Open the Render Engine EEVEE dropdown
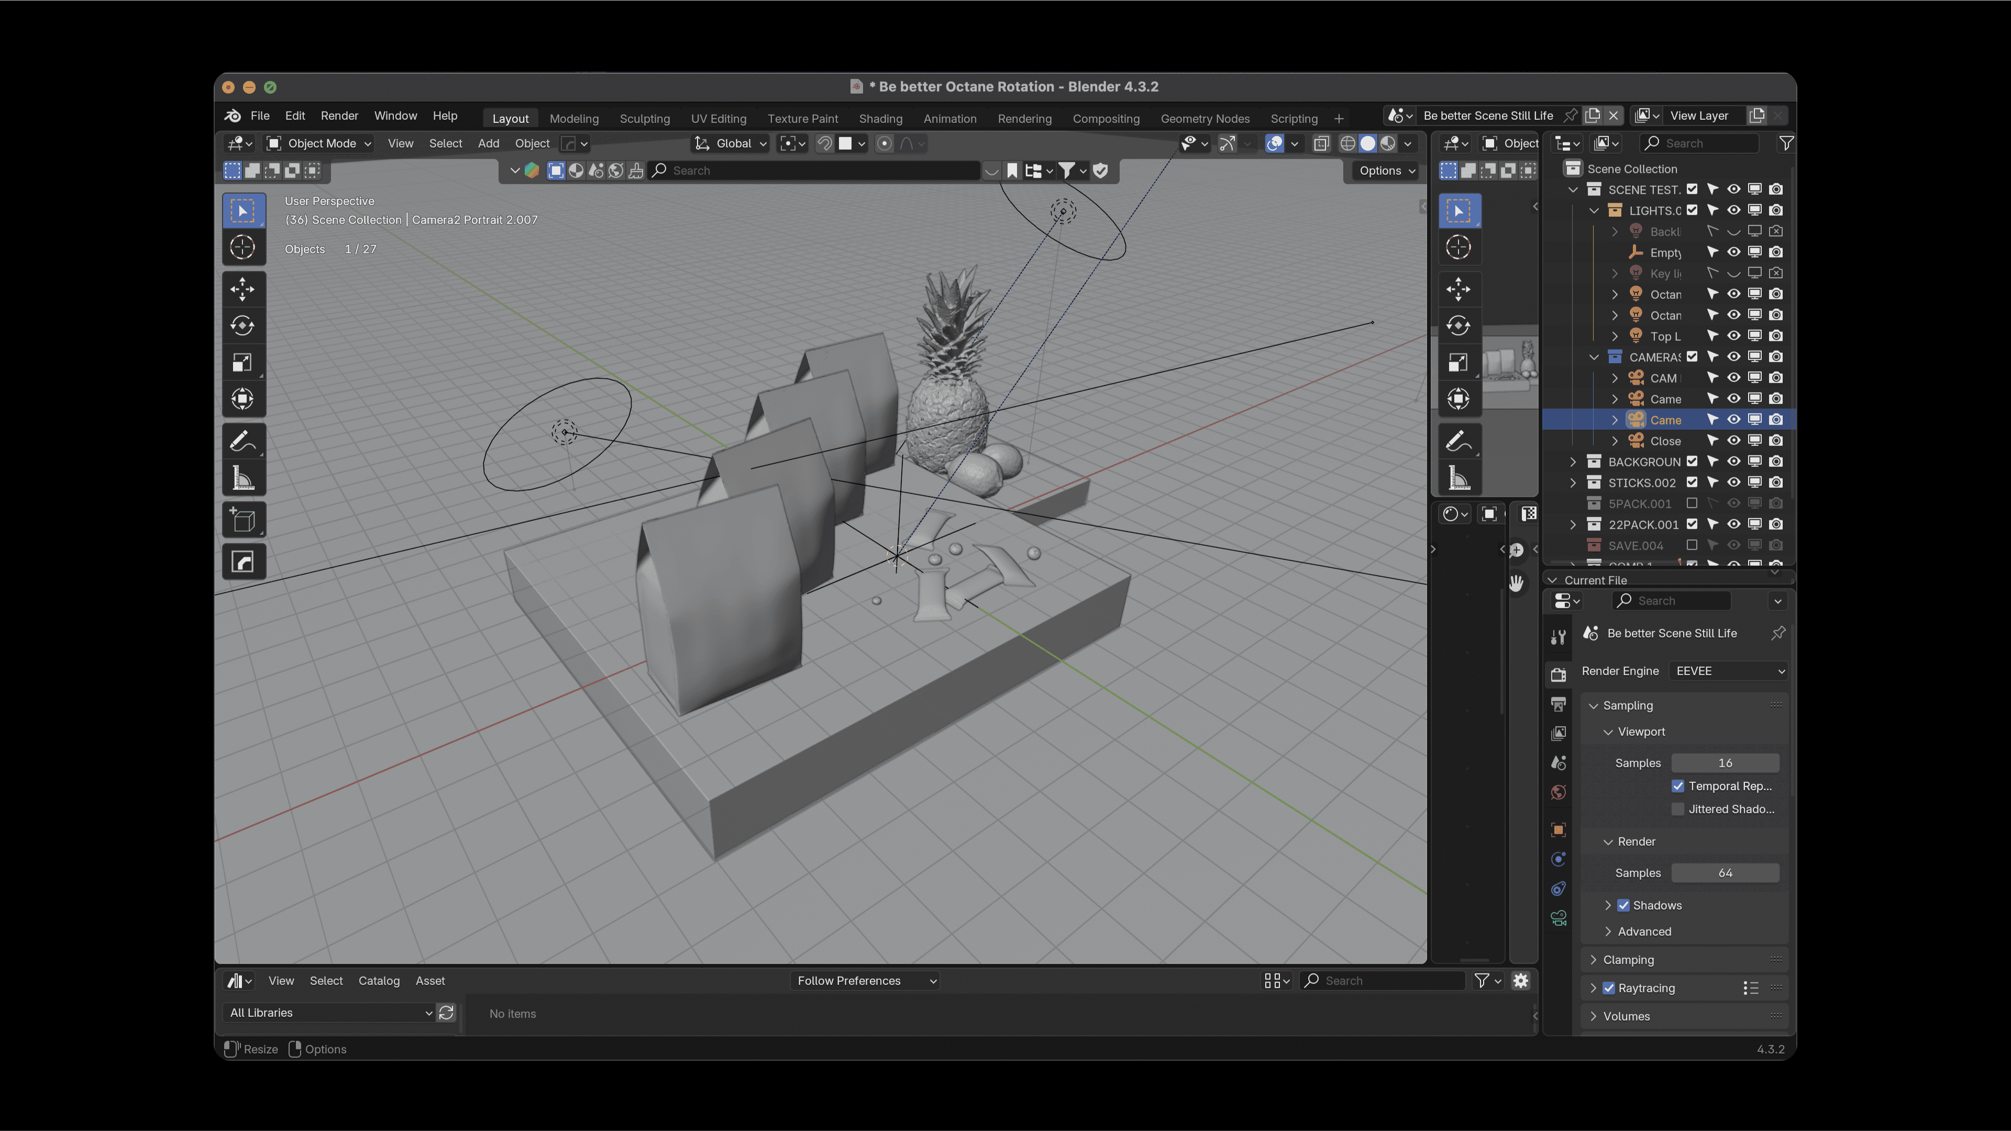This screenshot has height=1131, width=2011. tap(1728, 671)
